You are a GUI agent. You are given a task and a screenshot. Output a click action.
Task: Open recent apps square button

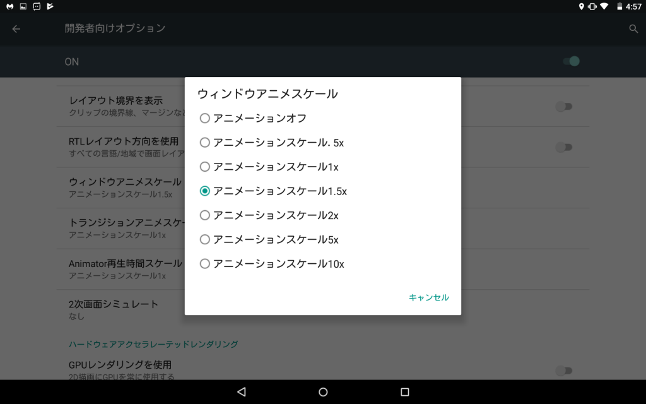[405, 392]
